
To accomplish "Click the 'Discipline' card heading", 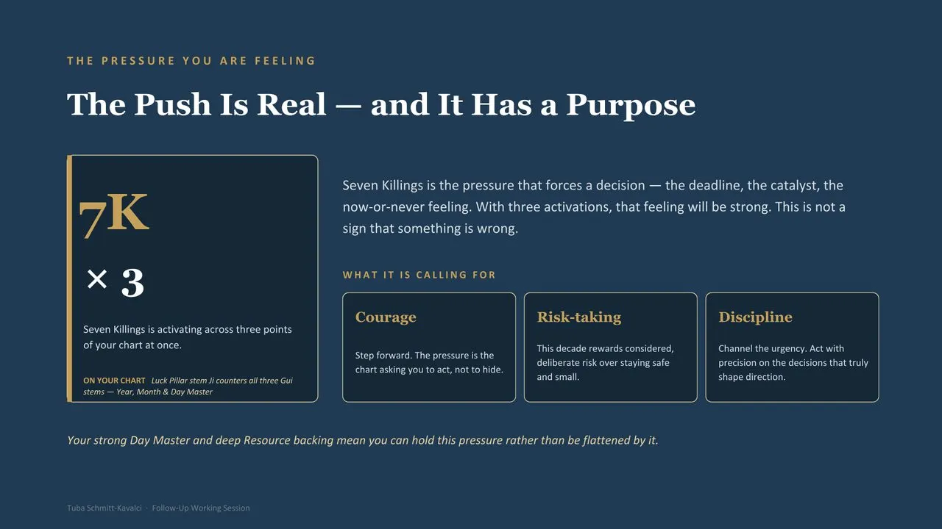I will [x=755, y=317].
